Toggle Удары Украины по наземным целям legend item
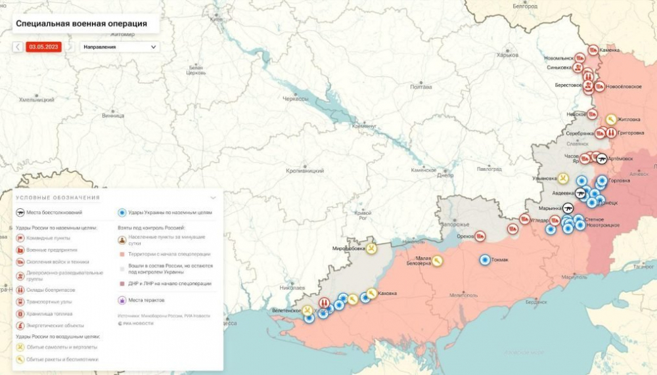 pyautogui.click(x=122, y=213)
